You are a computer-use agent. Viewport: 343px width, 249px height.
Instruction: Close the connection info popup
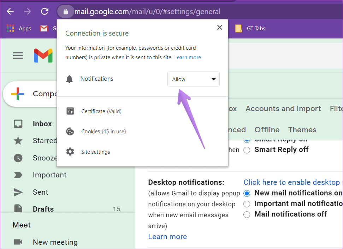point(220,27)
